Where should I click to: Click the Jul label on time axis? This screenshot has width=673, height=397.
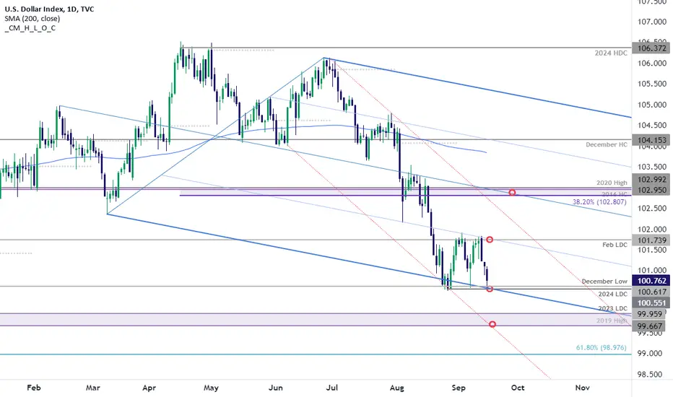[x=331, y=388]
